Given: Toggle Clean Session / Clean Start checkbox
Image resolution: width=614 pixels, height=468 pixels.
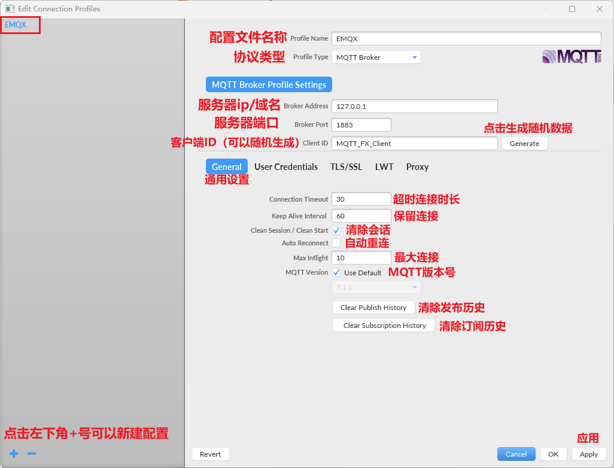Looking at the screenshot, I should pos(336,230).
